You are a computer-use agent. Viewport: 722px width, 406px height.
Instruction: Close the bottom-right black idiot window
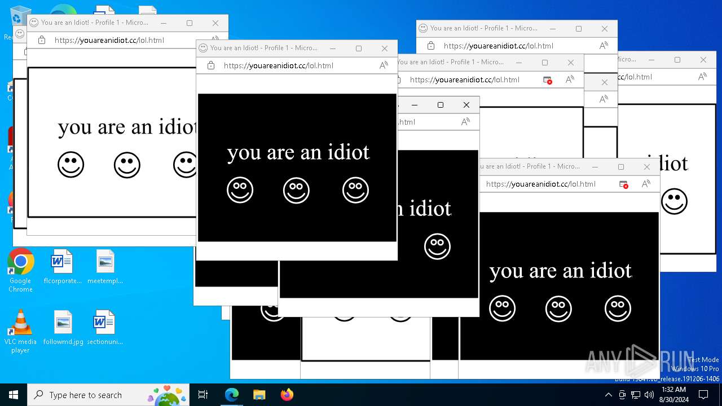(x=647, y=167)
